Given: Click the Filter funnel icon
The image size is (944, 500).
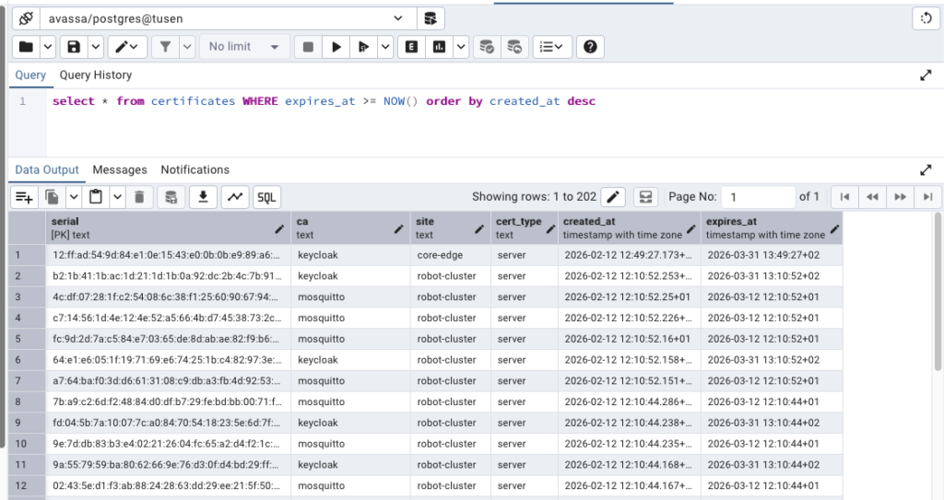Looking at the screenshot, I should (x=166, y=46).
